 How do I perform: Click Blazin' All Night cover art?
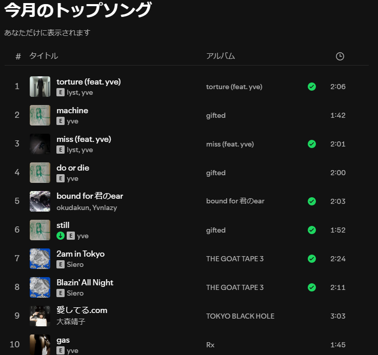click(40, 287)
